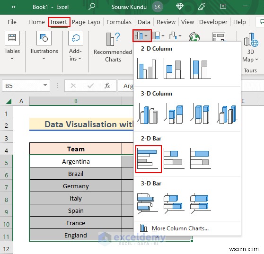Open Ribbon Display Options
264x254 pixels.
click(223, 7)
